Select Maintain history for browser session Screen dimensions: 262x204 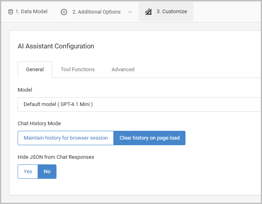(66, 138)
